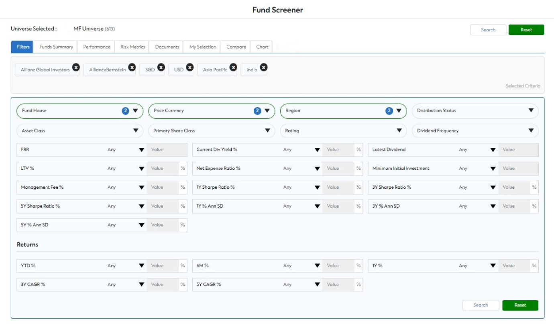Open the Funds Summary tab

pos(56,47)
